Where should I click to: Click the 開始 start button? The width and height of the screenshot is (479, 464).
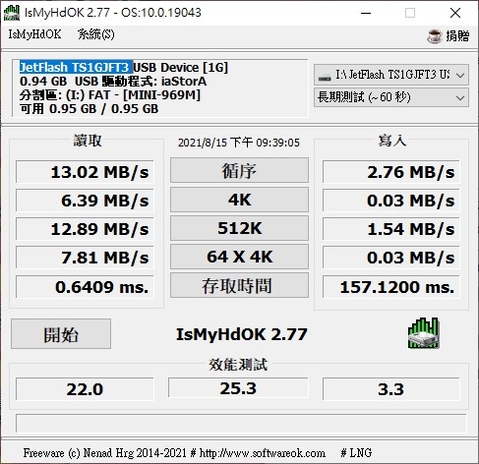tap(61, 334)
